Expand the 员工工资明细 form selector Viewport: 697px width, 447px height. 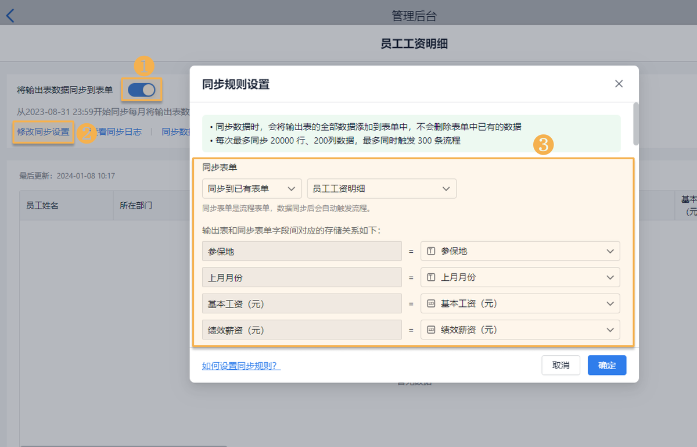(x=381, y=188)
